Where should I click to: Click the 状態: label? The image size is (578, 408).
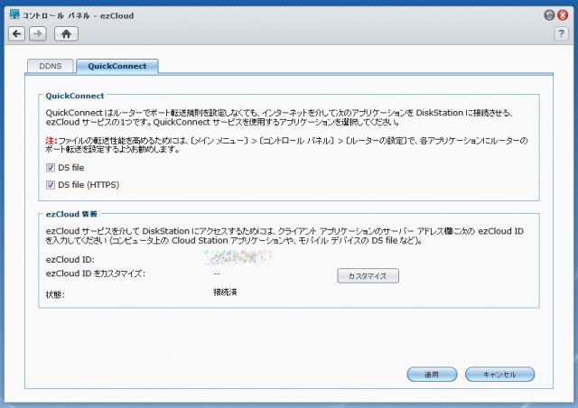coord(55,294)
